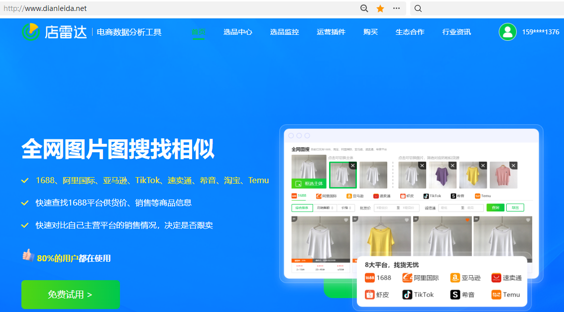Click the green user avatar icon
564x312 pixels.
[507, 31]
